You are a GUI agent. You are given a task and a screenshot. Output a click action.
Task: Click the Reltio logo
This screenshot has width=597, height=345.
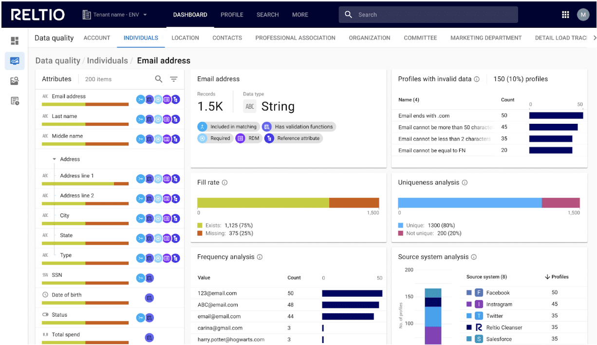(38, 15)
